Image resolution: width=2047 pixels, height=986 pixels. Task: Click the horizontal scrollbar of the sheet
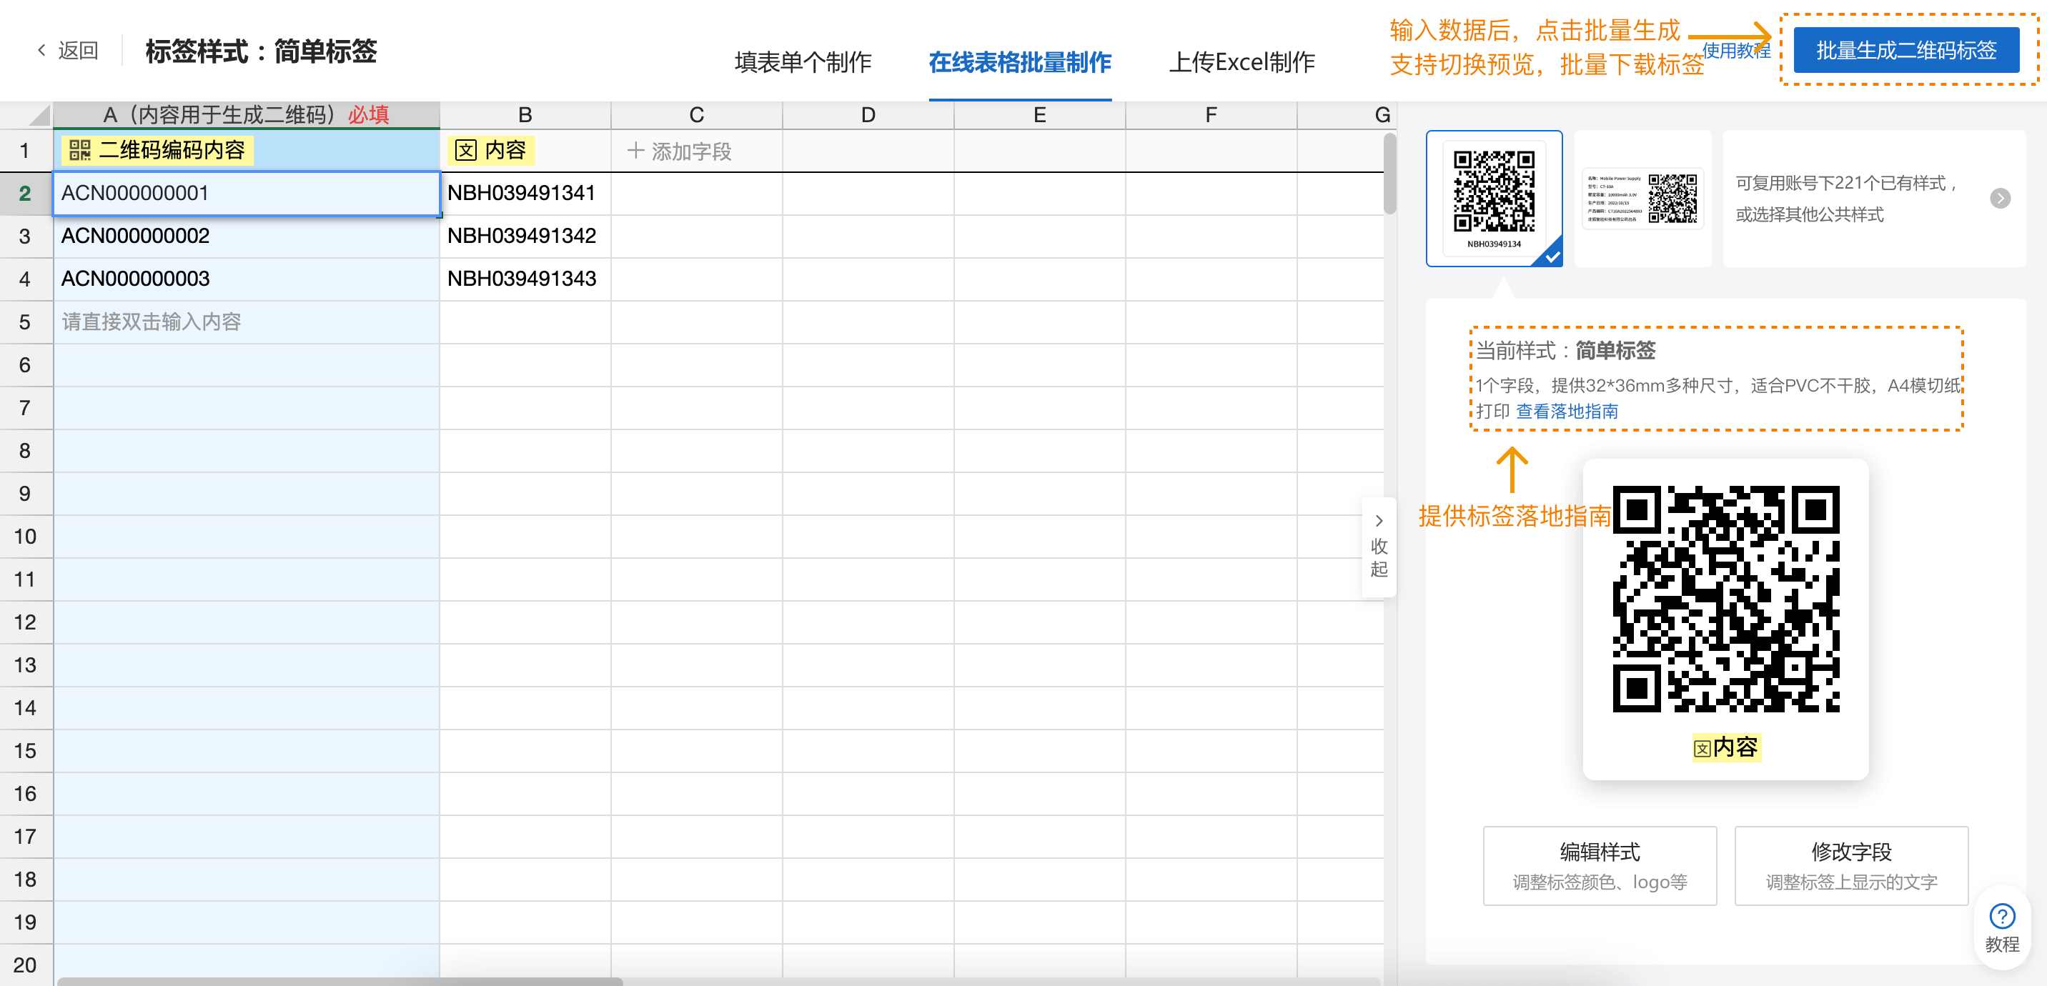click(x=340, y=981)
